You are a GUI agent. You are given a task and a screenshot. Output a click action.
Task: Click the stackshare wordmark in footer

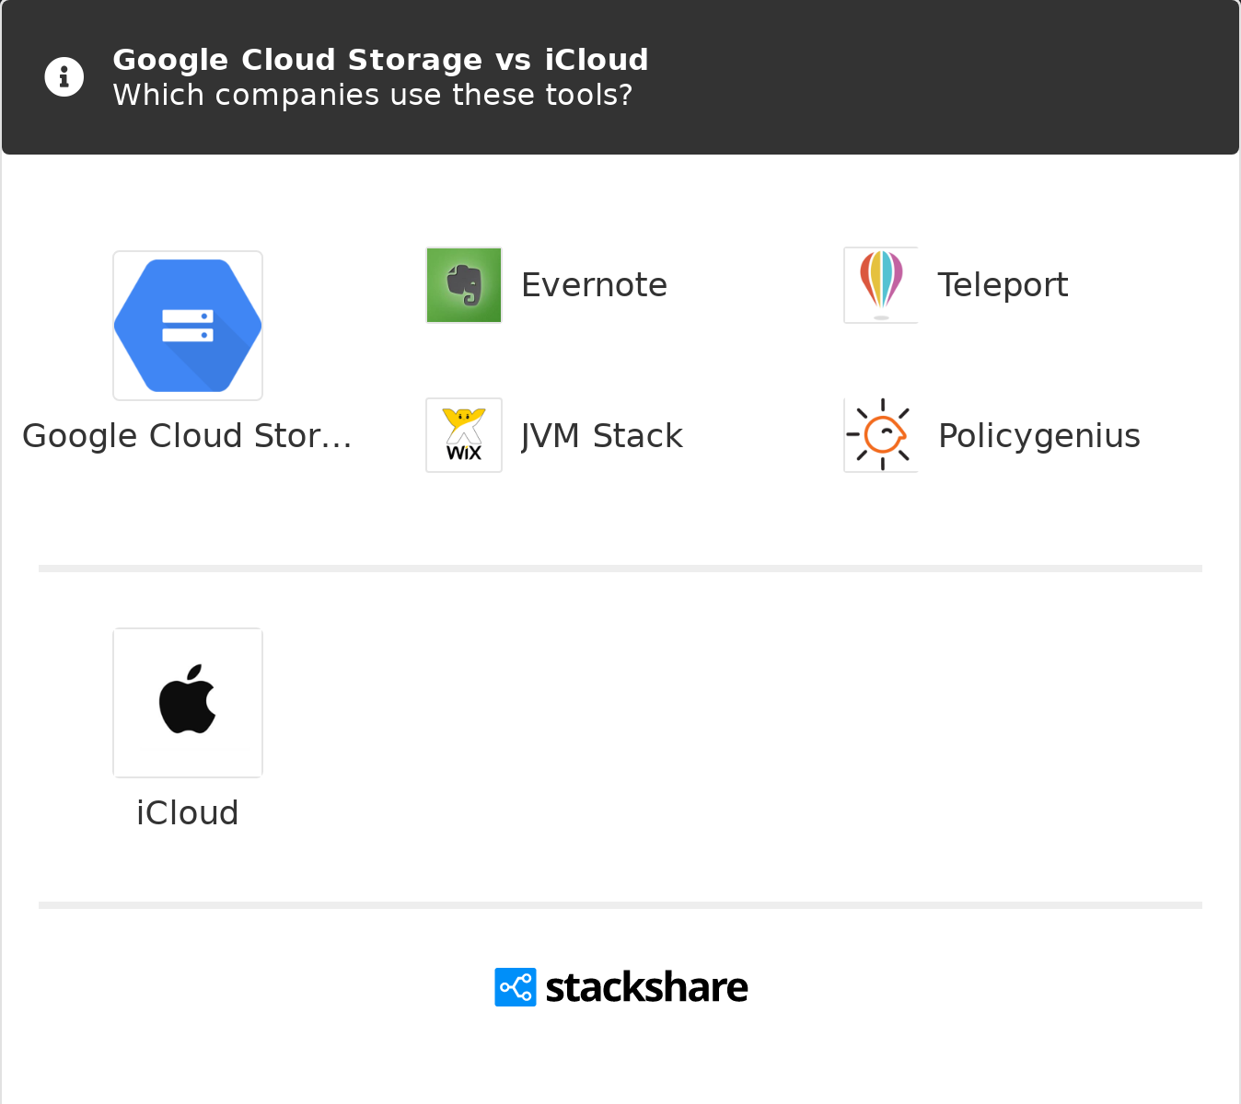[x=646, y=987]
